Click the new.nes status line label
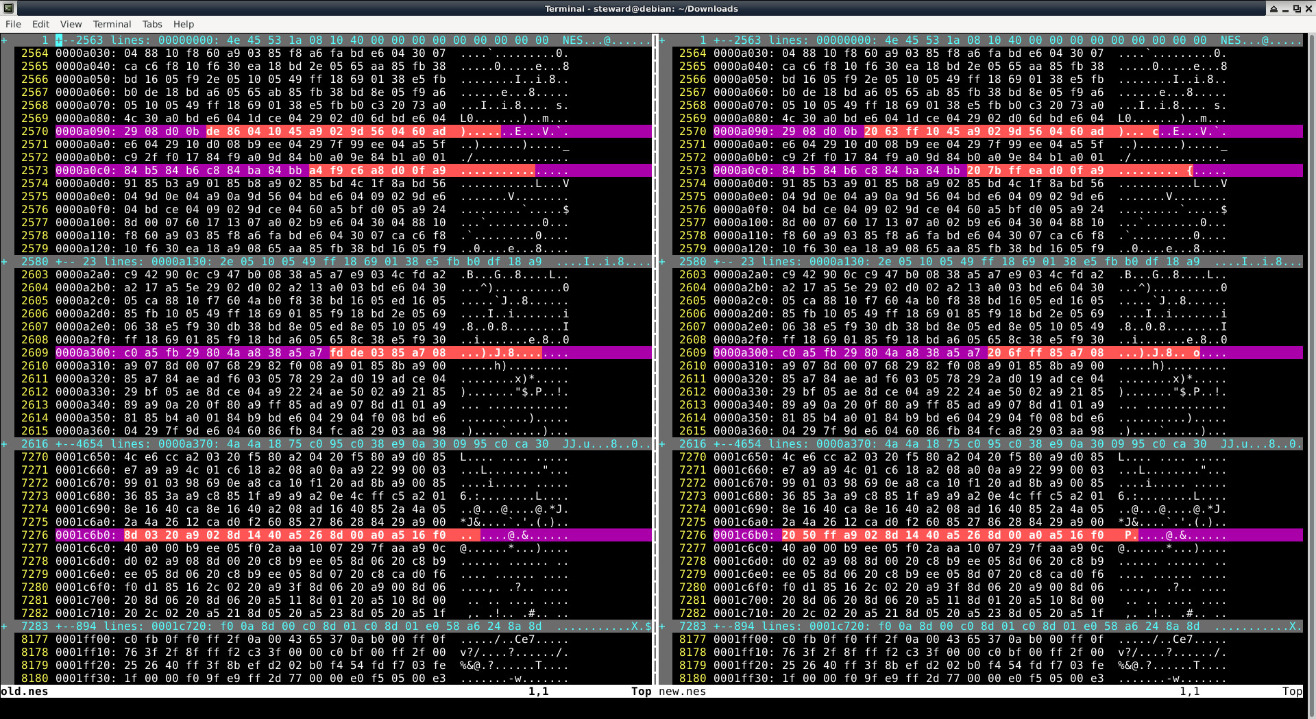 [683, 692]
